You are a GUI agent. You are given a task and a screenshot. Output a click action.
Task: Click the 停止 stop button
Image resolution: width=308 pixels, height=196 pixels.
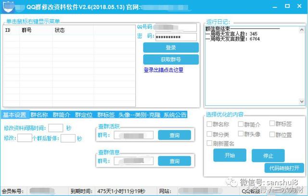click(268, 156)
